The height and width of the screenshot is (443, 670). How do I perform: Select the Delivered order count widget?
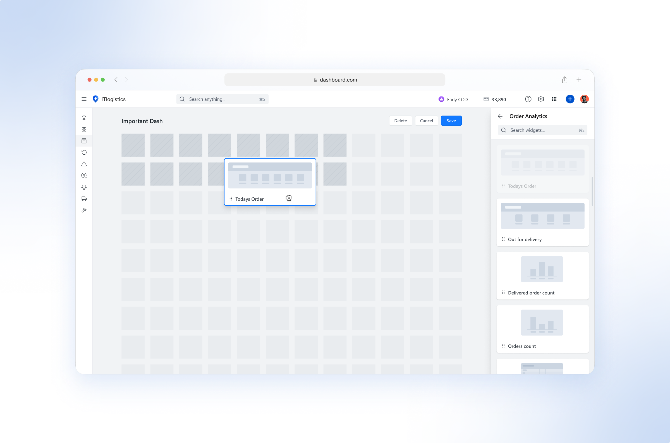point(542,276)
